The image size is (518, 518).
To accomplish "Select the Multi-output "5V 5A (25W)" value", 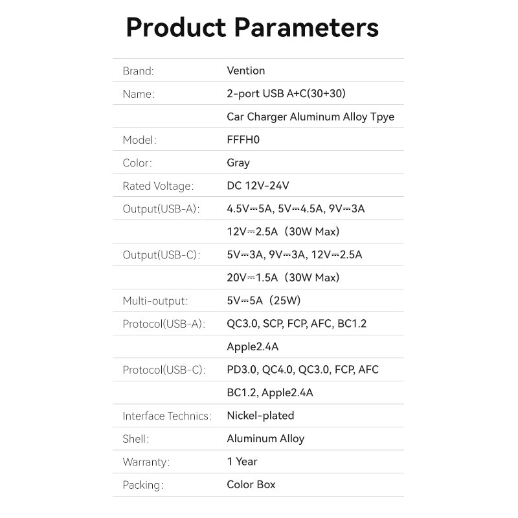I will [264, 300].
